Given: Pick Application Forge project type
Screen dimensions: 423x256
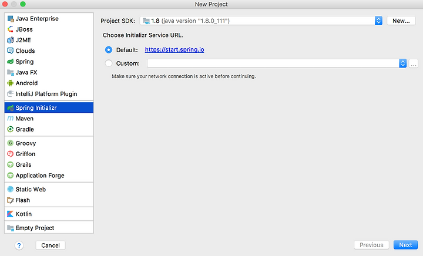Looking at the screenshot, I should [49, 176].
